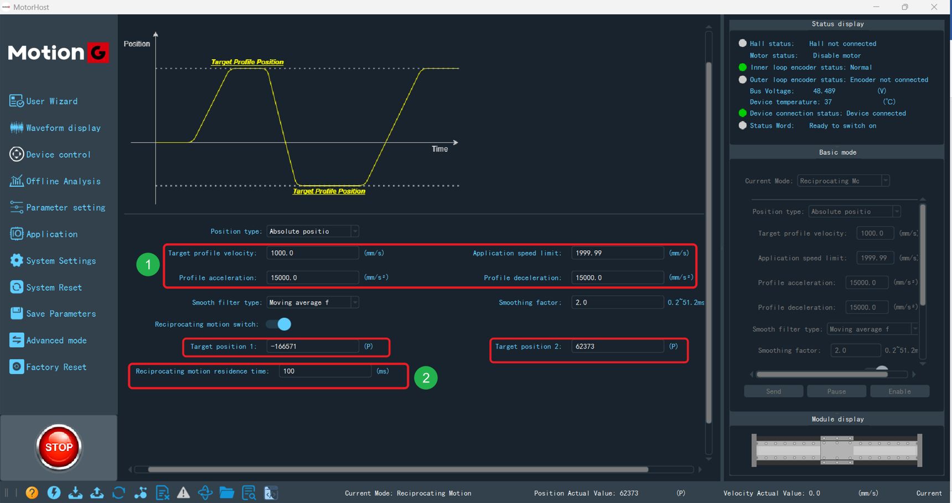Click 'Device temperature: 37' status text
The height and width of the screenshot is (503, 952).
point(791,102)
